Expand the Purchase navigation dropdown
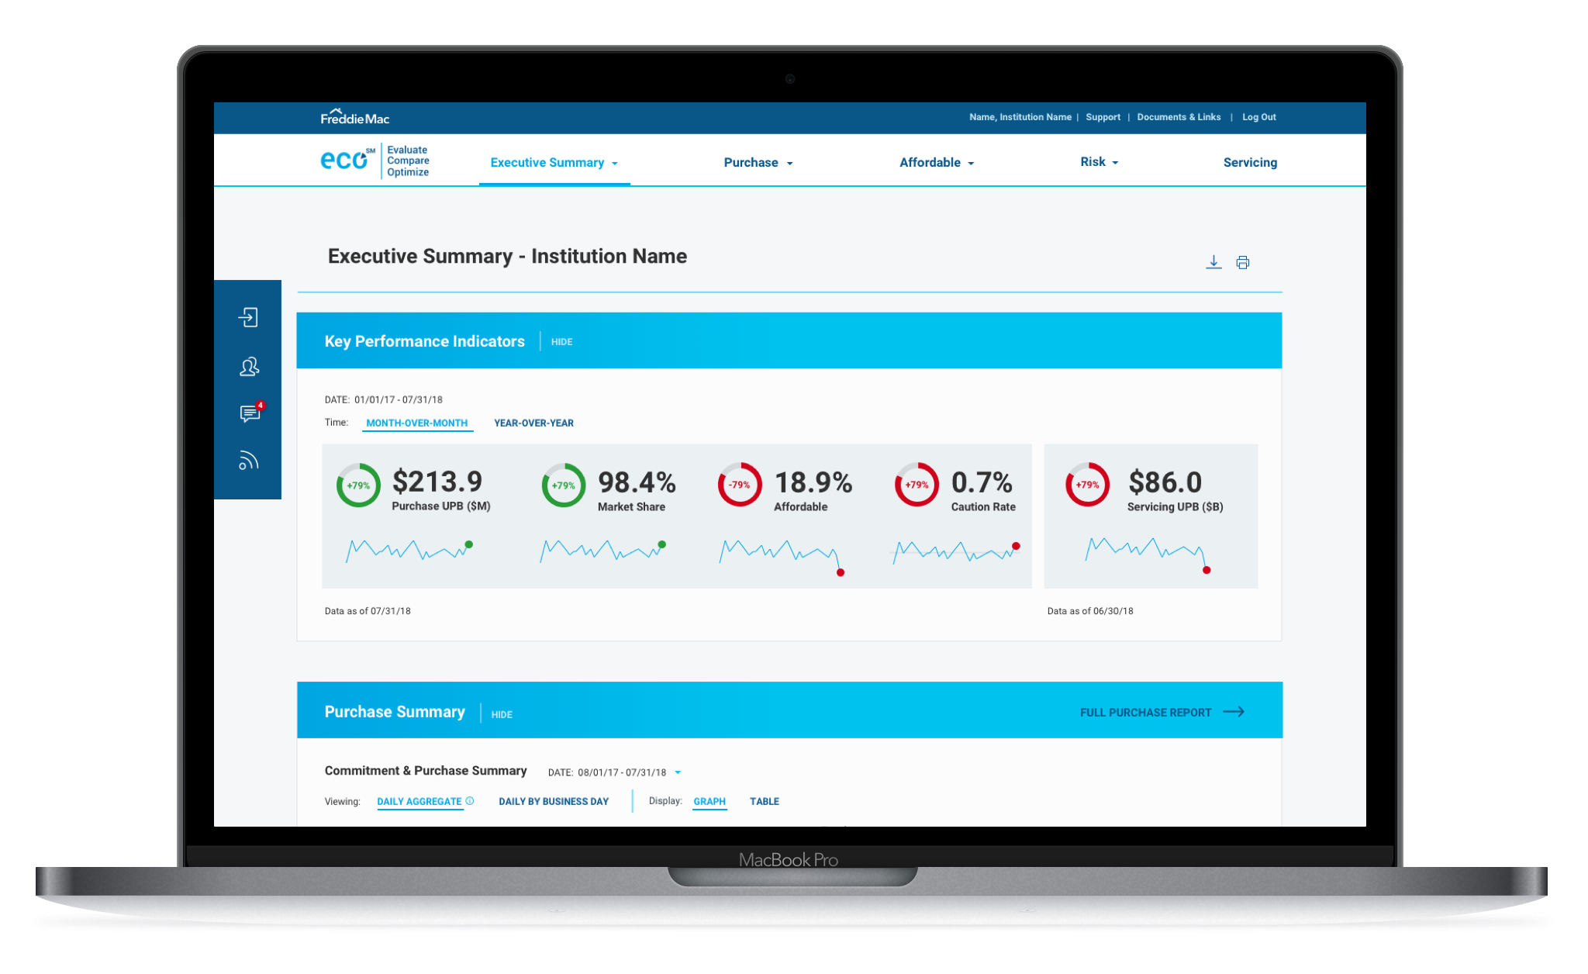1588x974 pixels. [x=758, y=163]
